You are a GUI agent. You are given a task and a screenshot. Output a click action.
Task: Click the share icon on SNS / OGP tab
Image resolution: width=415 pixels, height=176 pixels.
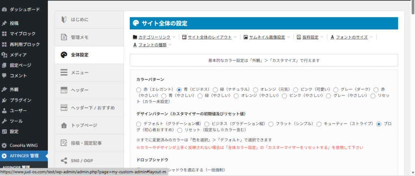point(64,161)
